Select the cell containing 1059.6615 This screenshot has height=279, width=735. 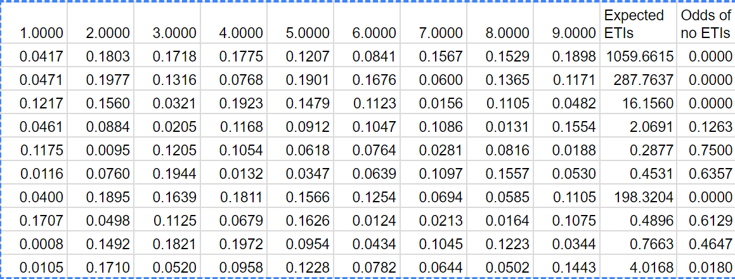click(639, 57)
